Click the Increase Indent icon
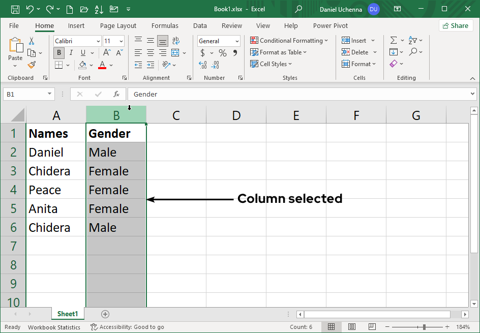480x333 pixels. click(x=151, y=65)
